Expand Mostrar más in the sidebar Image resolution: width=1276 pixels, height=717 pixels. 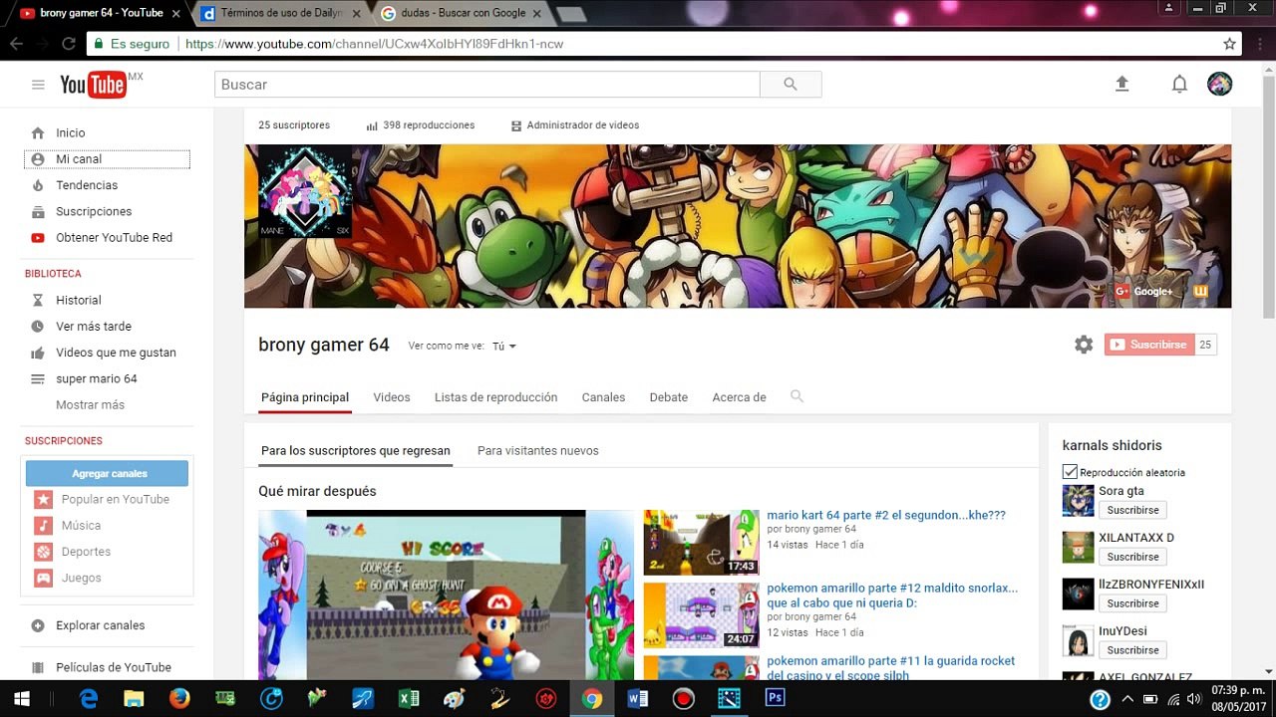(90, 404)
